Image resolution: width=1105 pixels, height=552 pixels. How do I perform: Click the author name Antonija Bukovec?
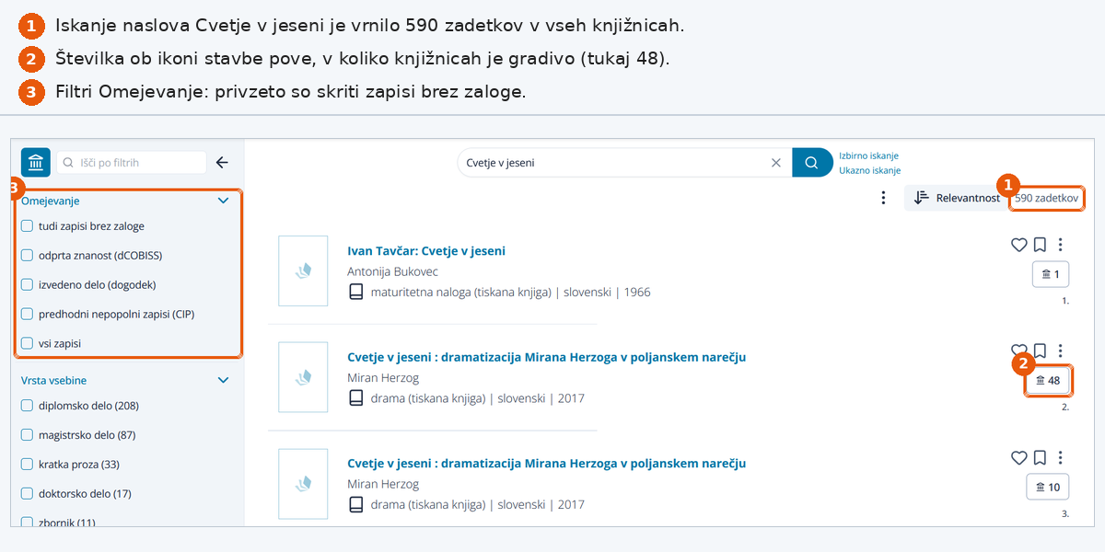click(392, 271)
